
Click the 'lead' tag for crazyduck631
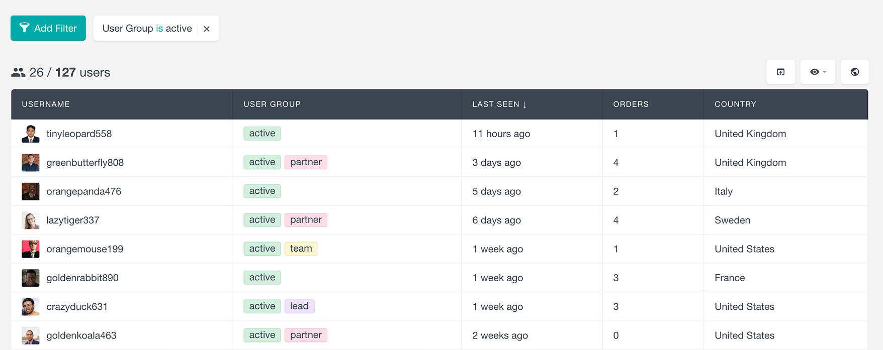coord(299,306)
